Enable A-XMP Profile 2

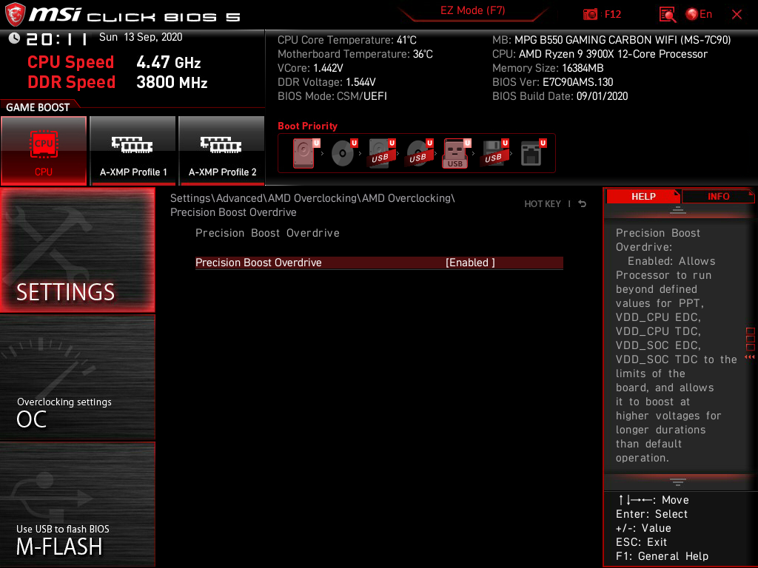[222, 151]
